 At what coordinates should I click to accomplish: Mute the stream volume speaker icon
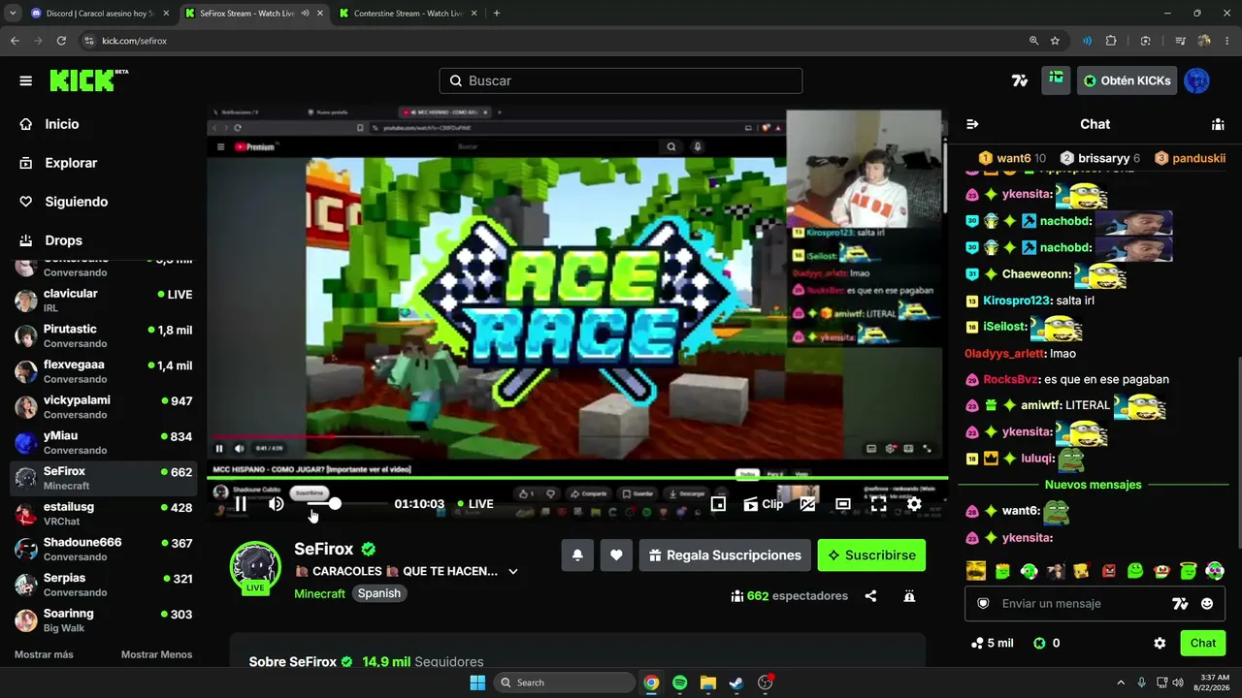(x=277, y=504)
